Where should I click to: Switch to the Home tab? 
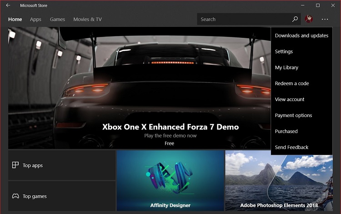(15, 19)
